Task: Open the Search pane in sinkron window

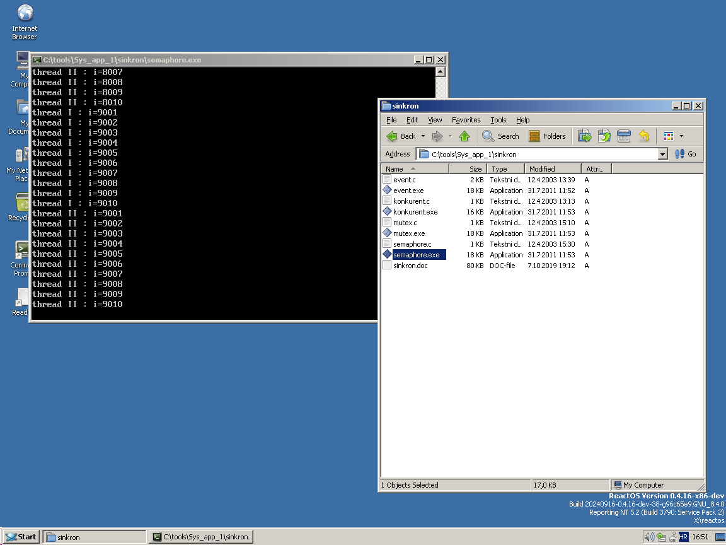Action: pos(500,136)
